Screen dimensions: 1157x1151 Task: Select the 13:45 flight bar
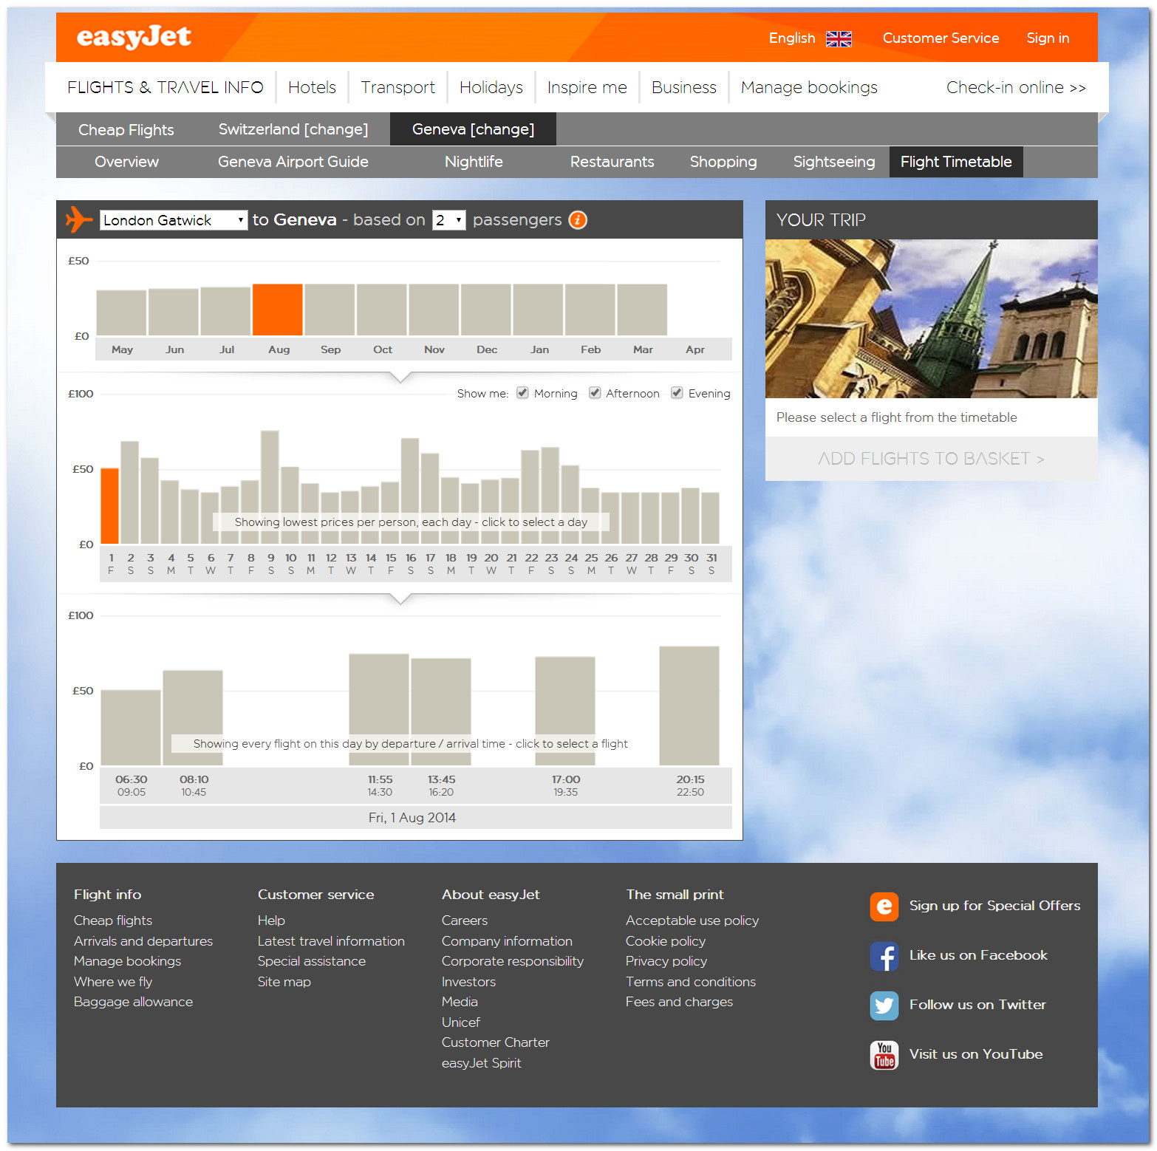[x=441, y=712]
